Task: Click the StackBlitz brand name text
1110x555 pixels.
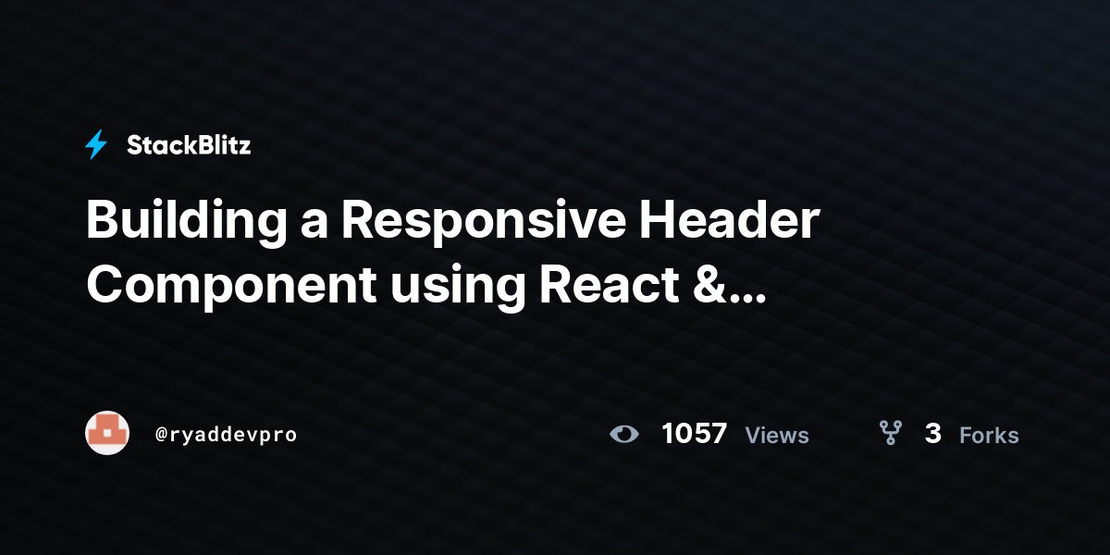Action: click(189, 145)
